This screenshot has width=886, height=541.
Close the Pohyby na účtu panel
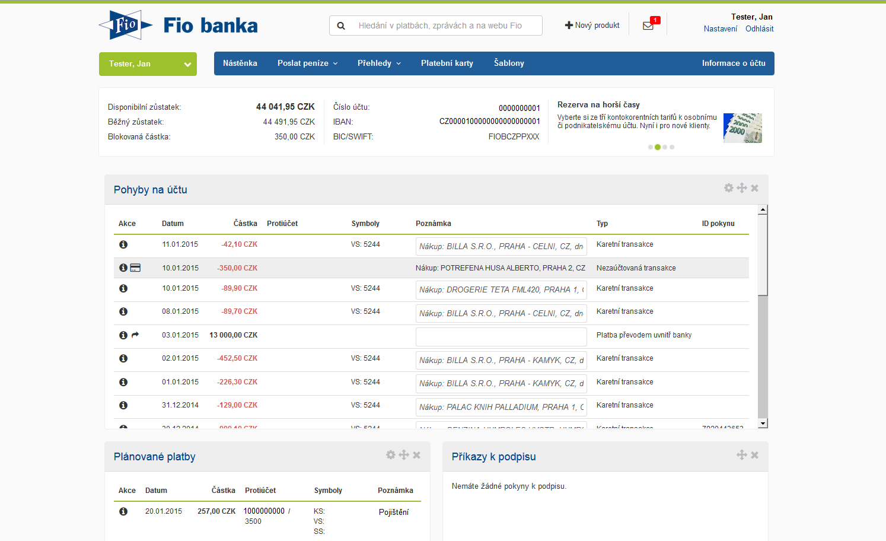754,188
